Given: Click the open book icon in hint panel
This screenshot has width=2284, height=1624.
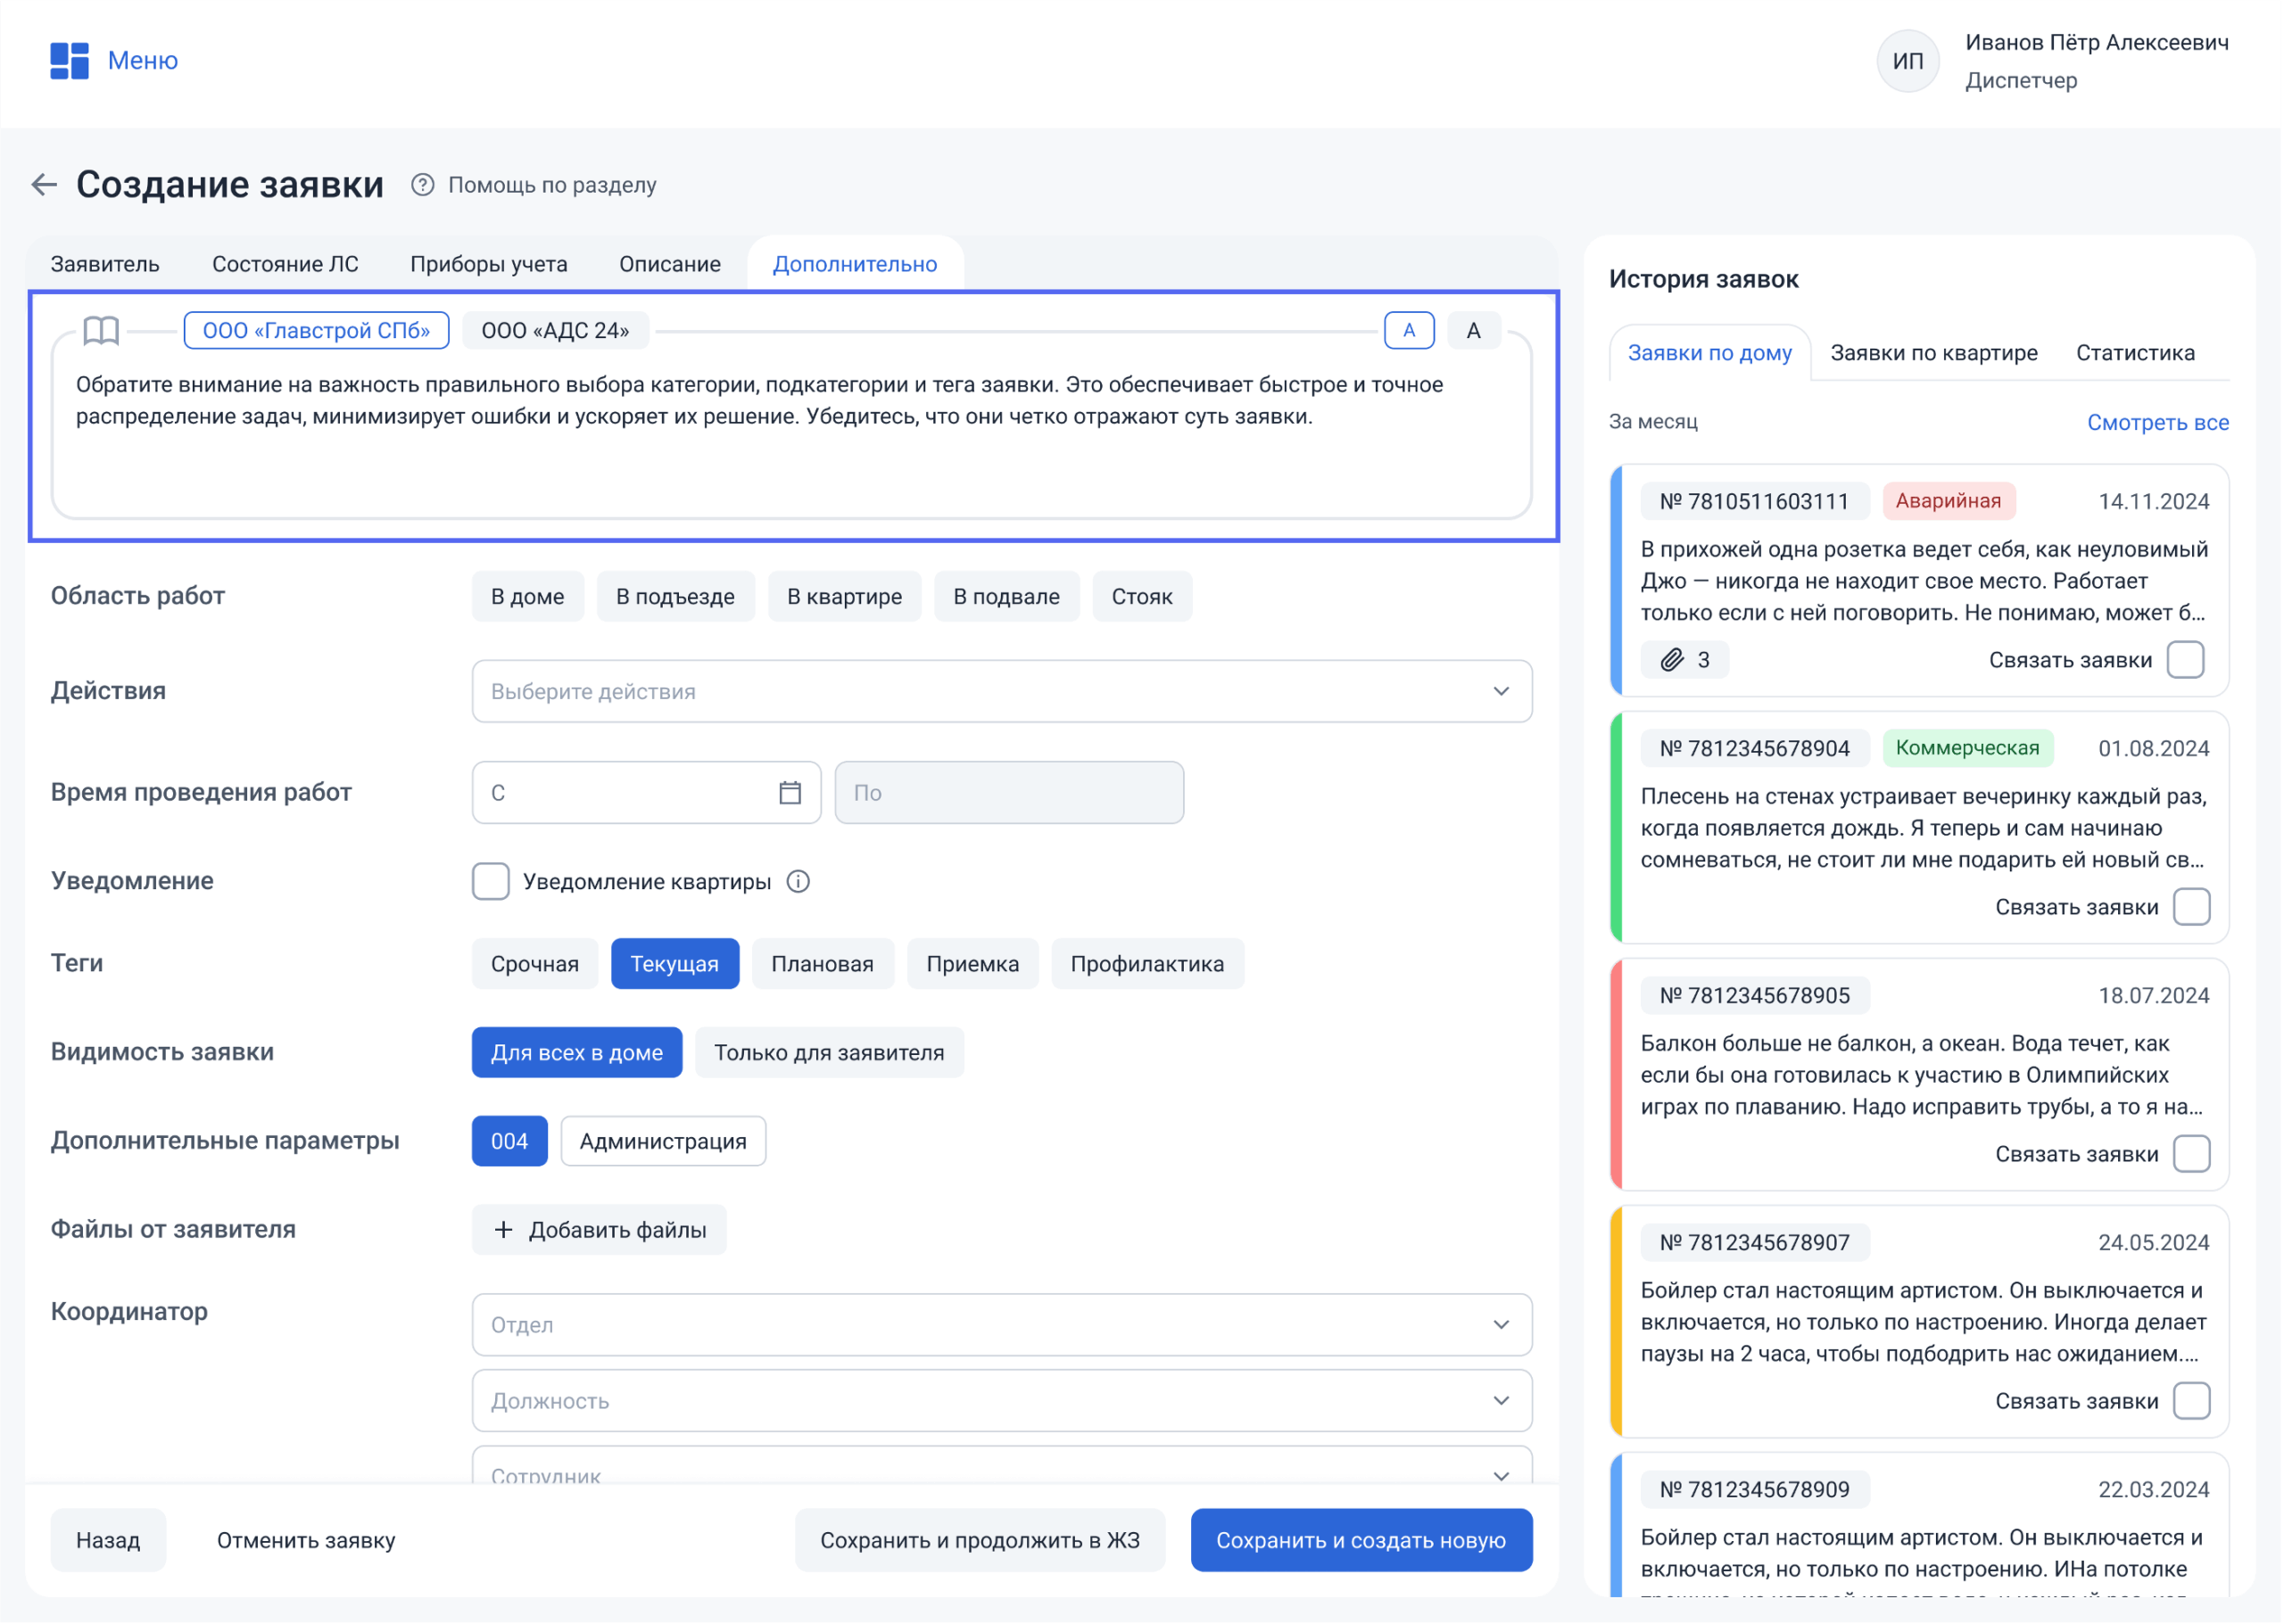Looking at the screenshot, I should [x=101, y=331].
